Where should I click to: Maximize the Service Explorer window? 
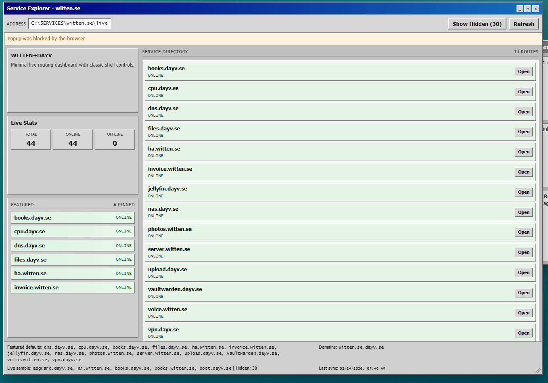tap(527, 8)
